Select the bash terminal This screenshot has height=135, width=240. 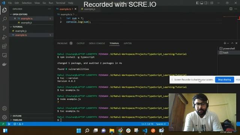229,52
